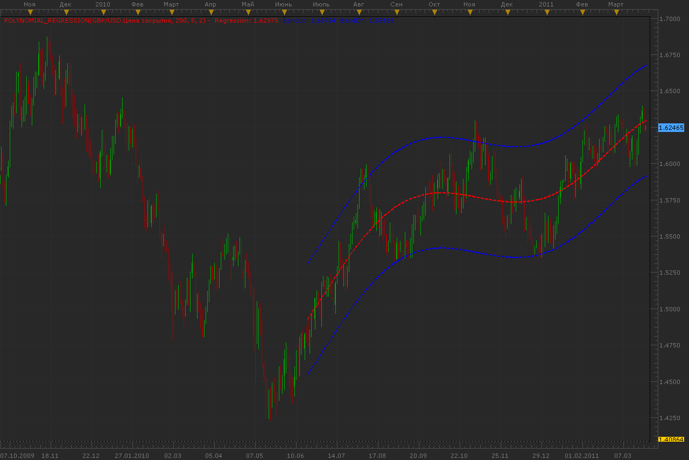Click the 1.4750 price axis label
Image resolution: width=689 pixels, height=460 pixels.
pos(671,346)
